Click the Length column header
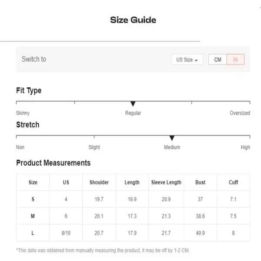 tap(132, 182)
